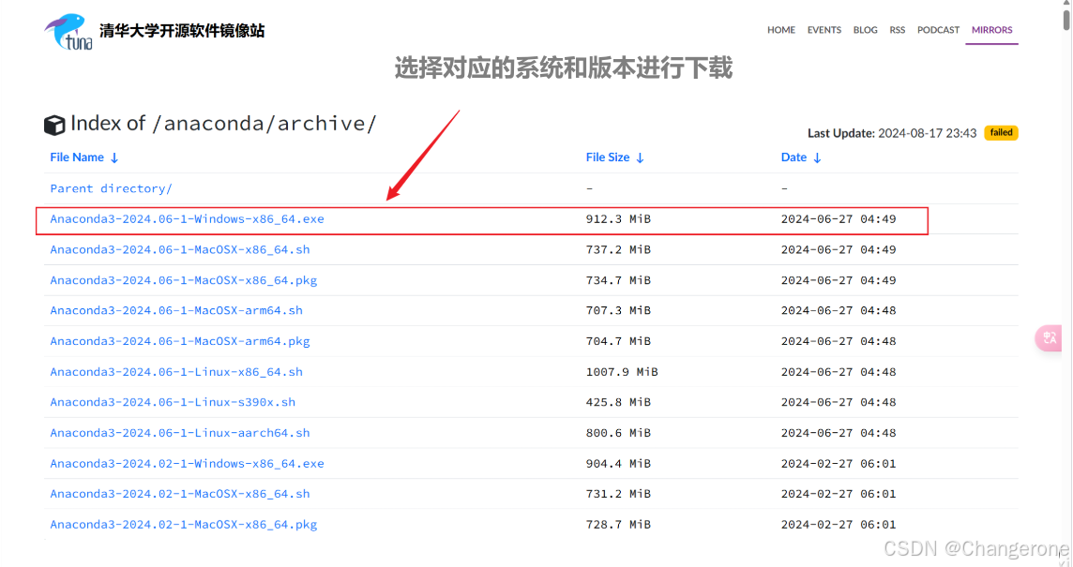This screenshot has width=1073, height=567.
Task: Click the site title 清华大学开源软件镜像站
Action: pos(182,31)
